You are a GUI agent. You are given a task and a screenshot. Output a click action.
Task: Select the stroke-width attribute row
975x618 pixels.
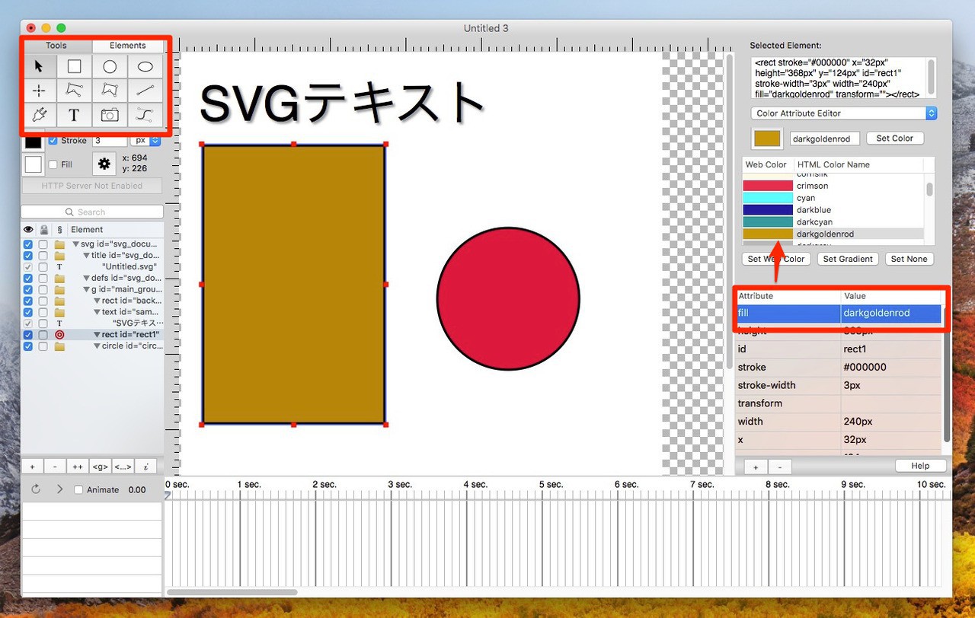pos(839,385)
